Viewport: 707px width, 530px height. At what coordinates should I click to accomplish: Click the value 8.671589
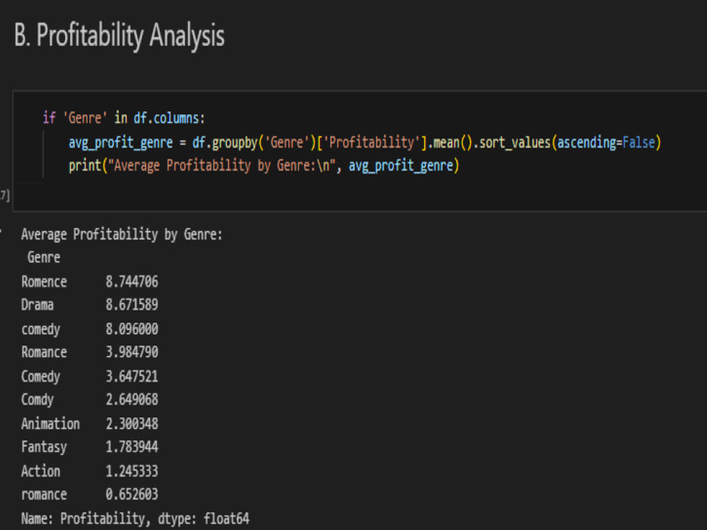tap(132, 305)
